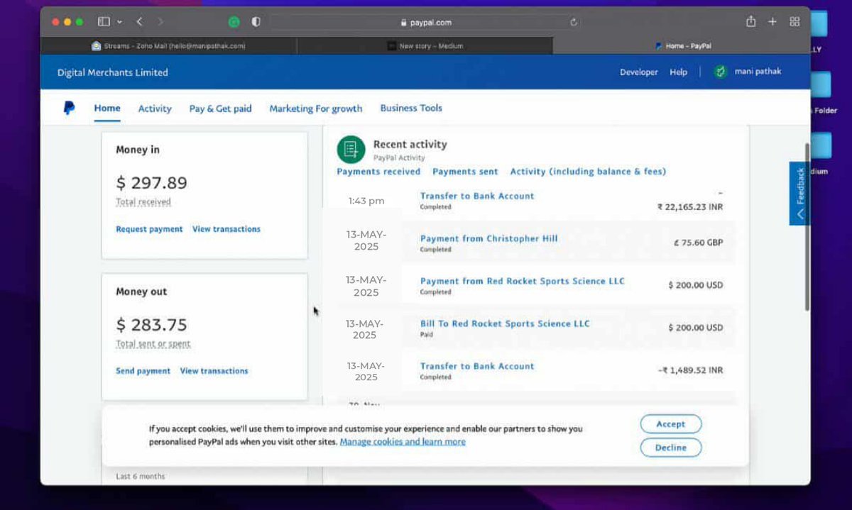Open the Activity menu item
852x510 pixels.
coord(155,109)
